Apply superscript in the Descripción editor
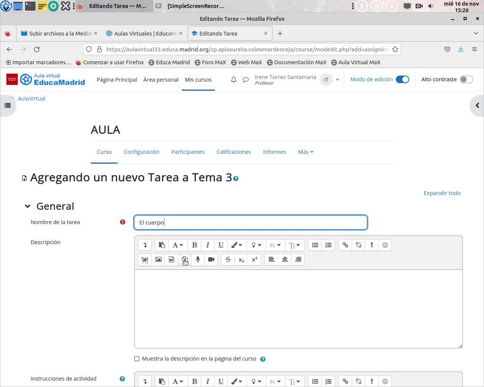The width and height of the screenshot is (484, 387). (x=254, y=260)
